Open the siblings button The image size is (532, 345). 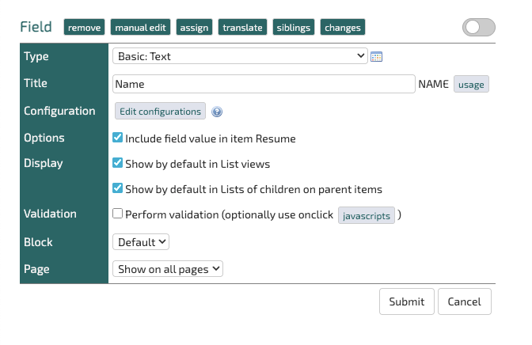pos(294,27)
